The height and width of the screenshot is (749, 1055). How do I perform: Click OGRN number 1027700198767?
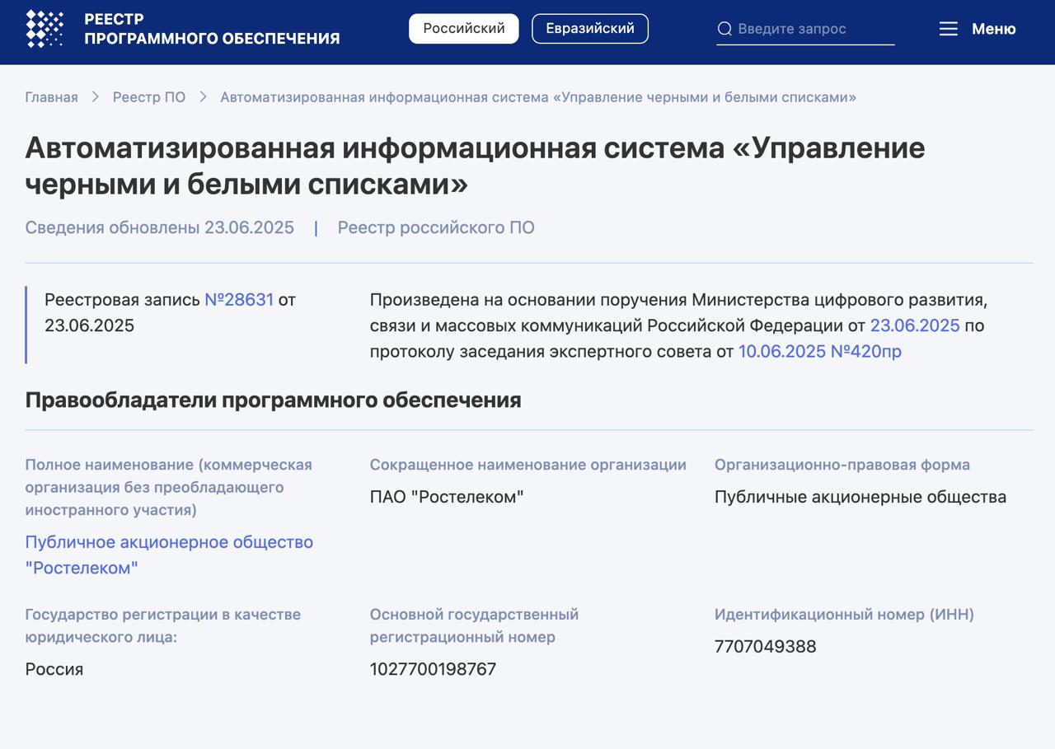(x=433, y=669)
